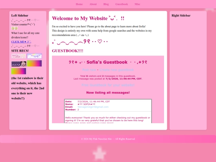The height and width of the screenshot is (162, 216).
Task: Open the first rainbow gradient banner
Action: (34, 63)
